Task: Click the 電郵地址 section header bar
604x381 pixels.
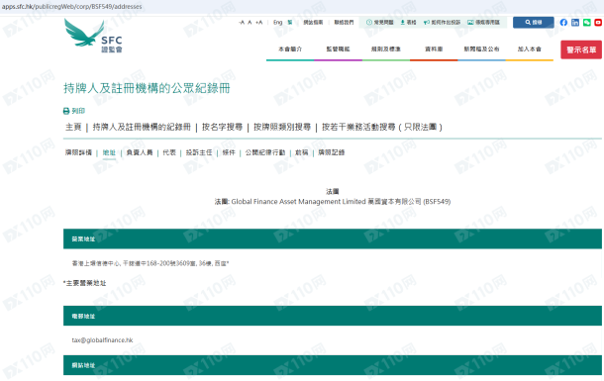Action: point(333,316)
